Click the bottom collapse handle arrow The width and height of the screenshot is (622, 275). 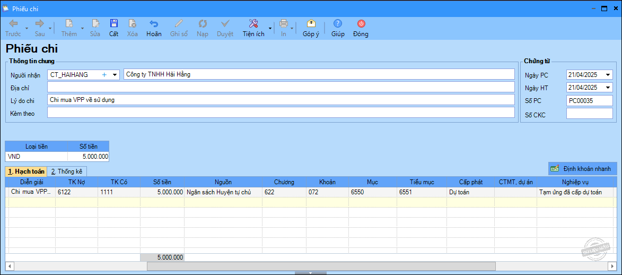(311, 273)
